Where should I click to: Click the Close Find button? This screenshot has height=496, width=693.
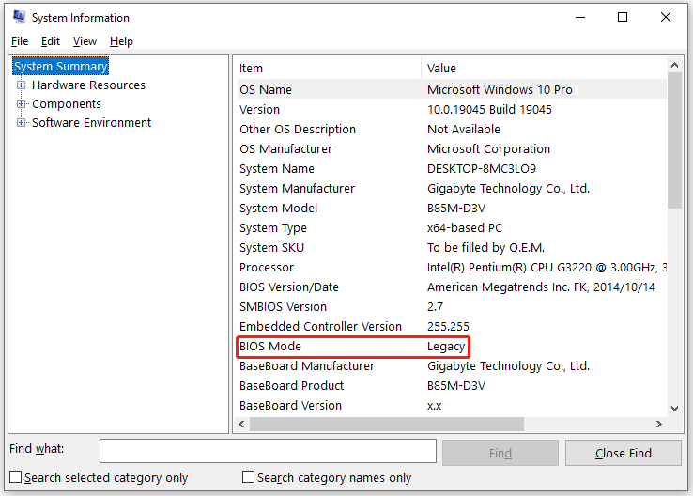623,453
